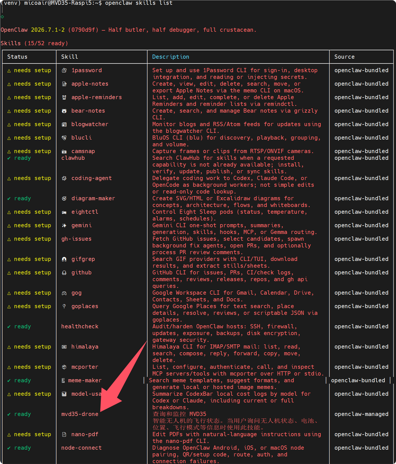
Task: Click the Skill column header
Action: point(70,57)
